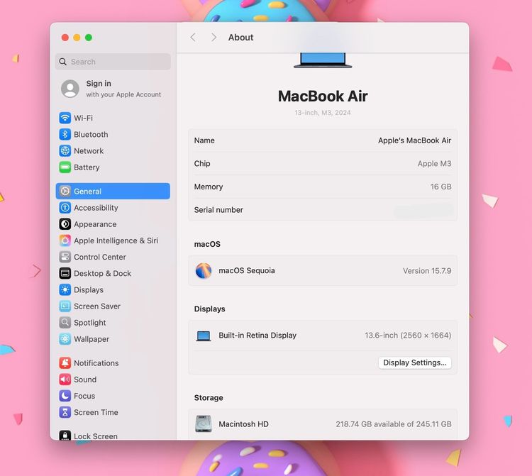
Task: Click the Apple Account avatar icon
Action: [x=70, y=89]
